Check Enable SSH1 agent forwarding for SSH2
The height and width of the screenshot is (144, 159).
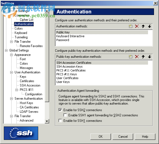click(x=65, y=115)
